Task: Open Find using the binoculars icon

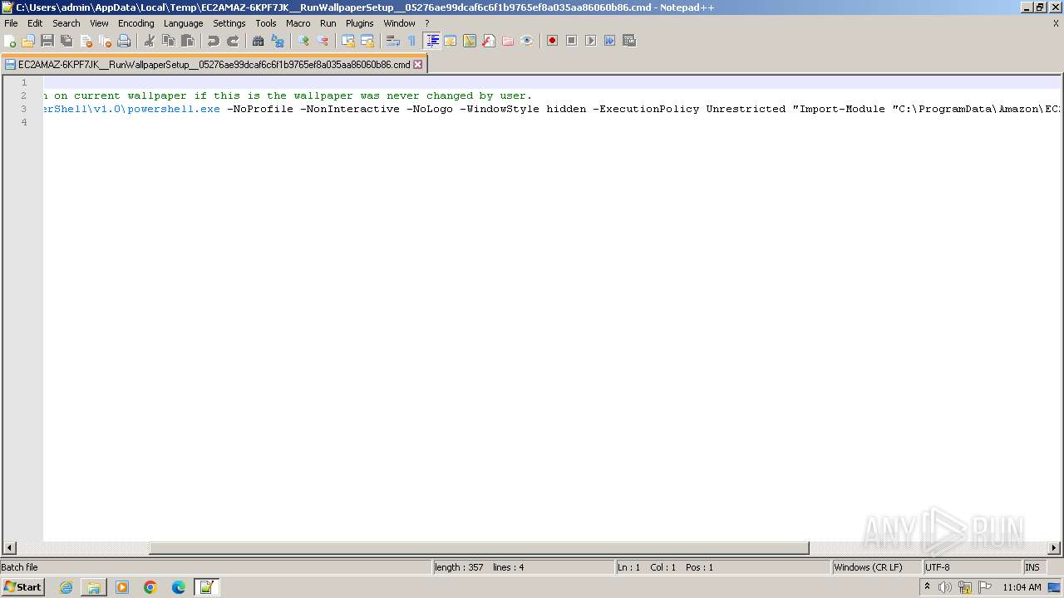Action: 259,41
